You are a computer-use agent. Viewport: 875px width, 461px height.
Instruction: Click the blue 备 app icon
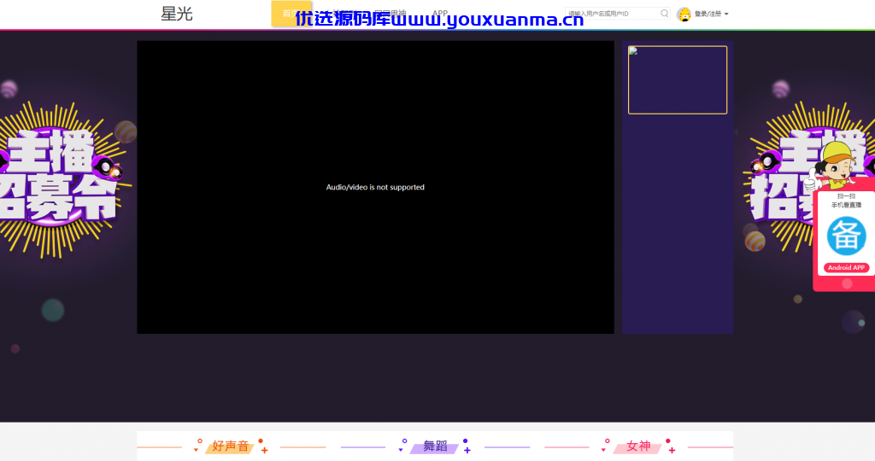(846, 236)
